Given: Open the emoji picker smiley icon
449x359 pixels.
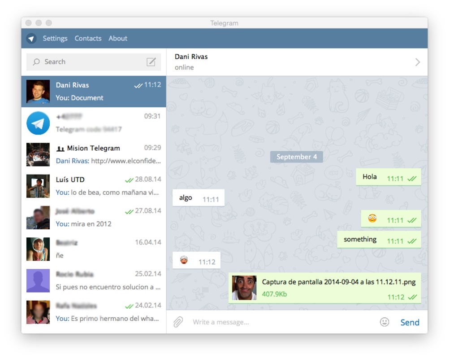Looking at the screenshot, I should tap(384, 322).
